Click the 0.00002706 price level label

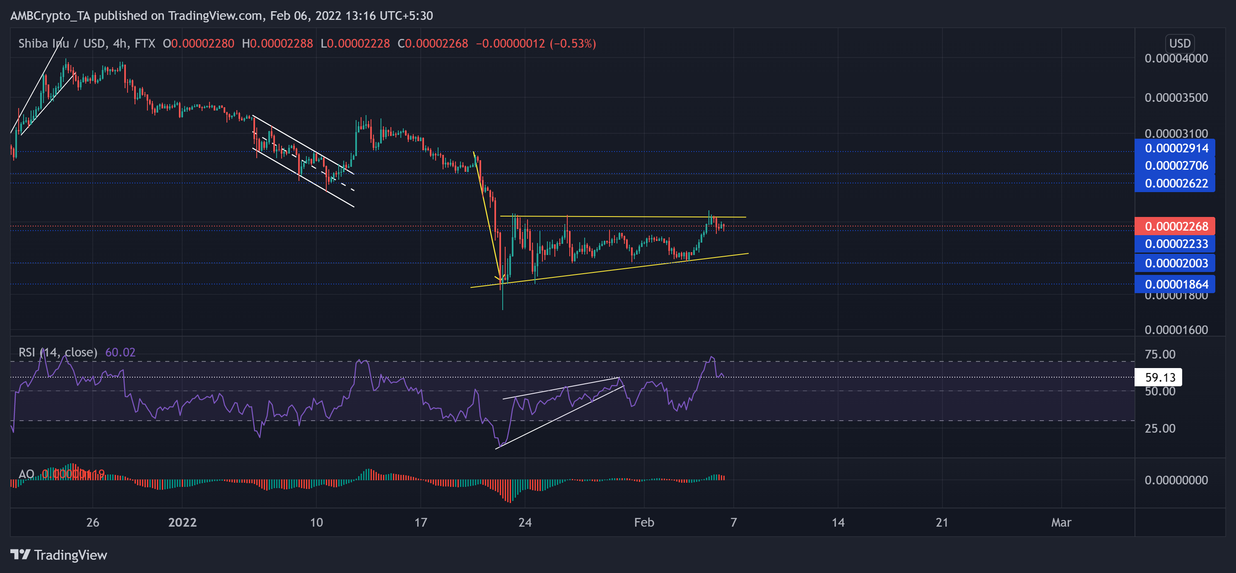pyautogui.click(x=1175, y=166)
